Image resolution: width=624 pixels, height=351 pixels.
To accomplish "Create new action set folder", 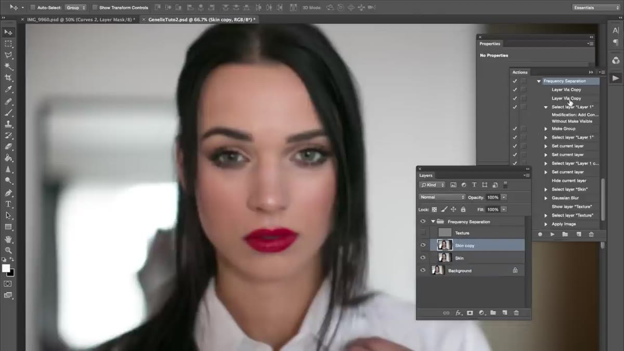I will (565, 234).
